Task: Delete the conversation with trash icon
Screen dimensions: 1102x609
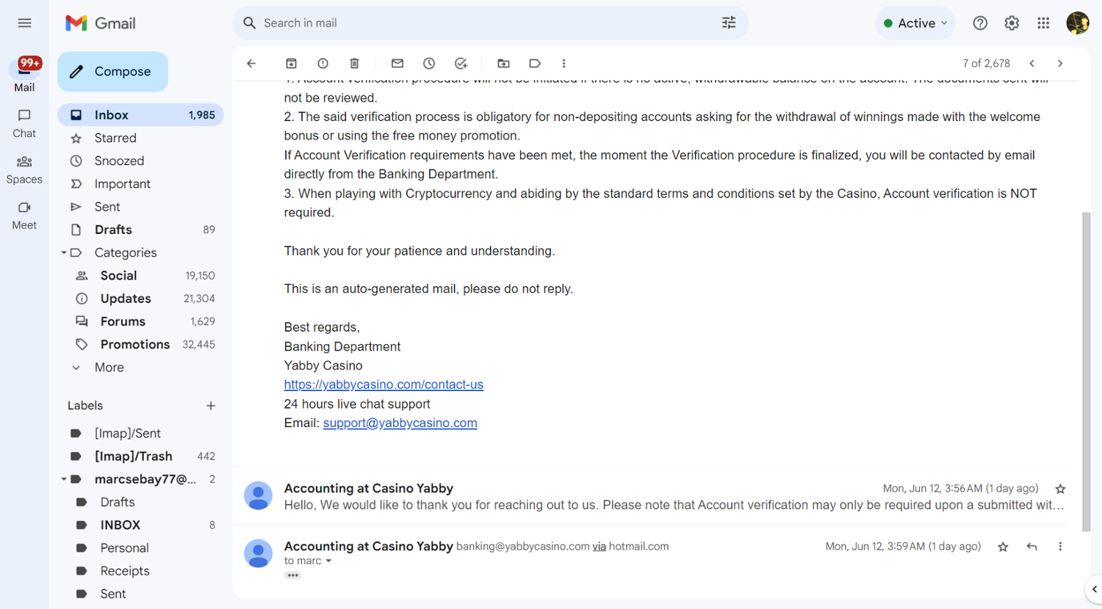Action: (x=354, y=64)
